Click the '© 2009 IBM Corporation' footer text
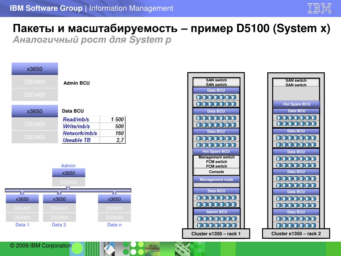Image resolution: width=341 pixels, height=256 pixels. 41,246
